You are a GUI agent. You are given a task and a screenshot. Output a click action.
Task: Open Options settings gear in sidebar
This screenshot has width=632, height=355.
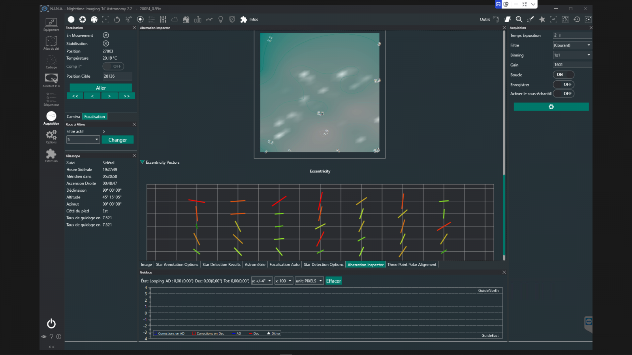(x=51, y=137)
